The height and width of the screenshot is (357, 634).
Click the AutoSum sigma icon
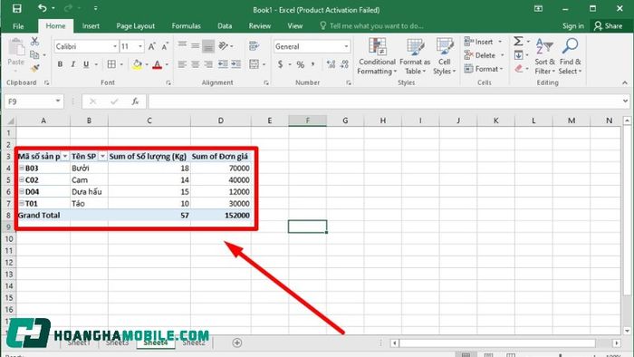518,42
